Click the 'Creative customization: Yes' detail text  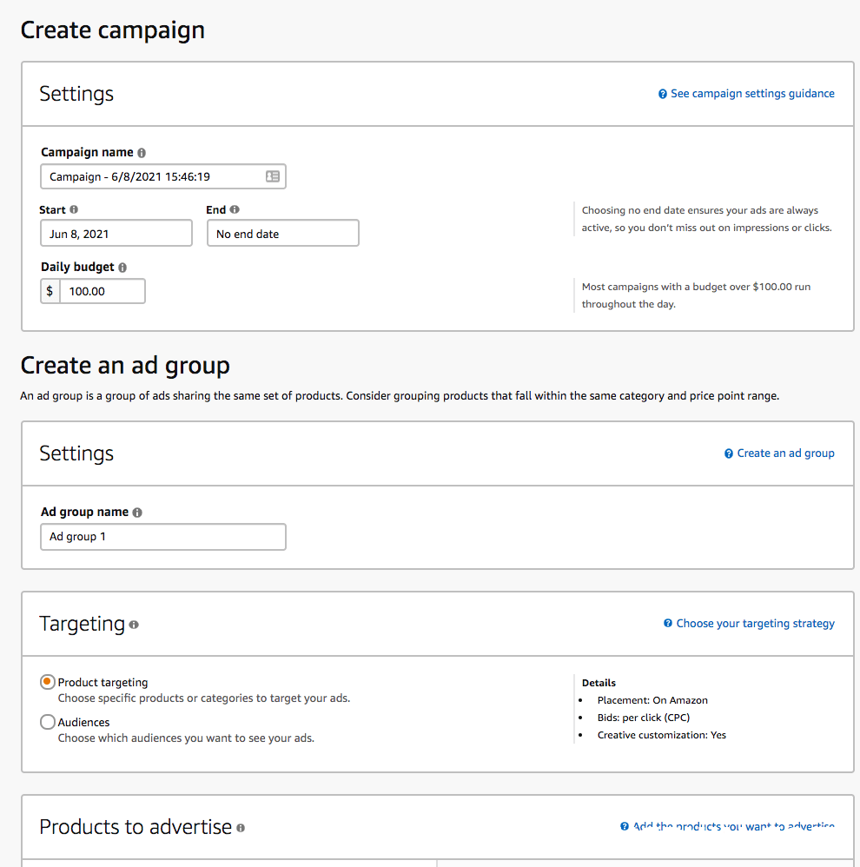[x=662, y=735]
